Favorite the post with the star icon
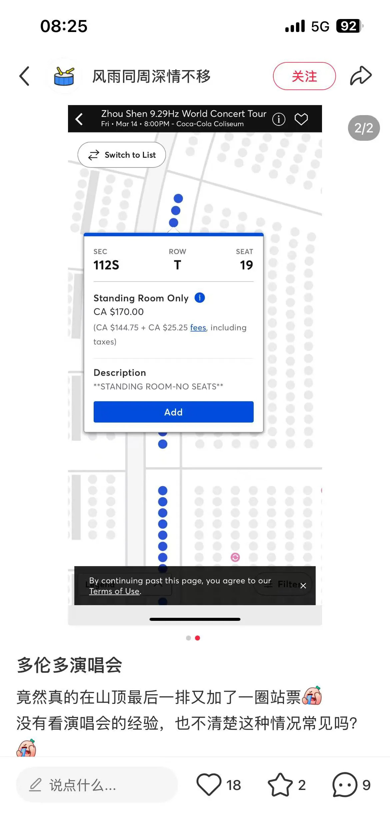Viewport: 390px width, 818px height. (280, 785)
